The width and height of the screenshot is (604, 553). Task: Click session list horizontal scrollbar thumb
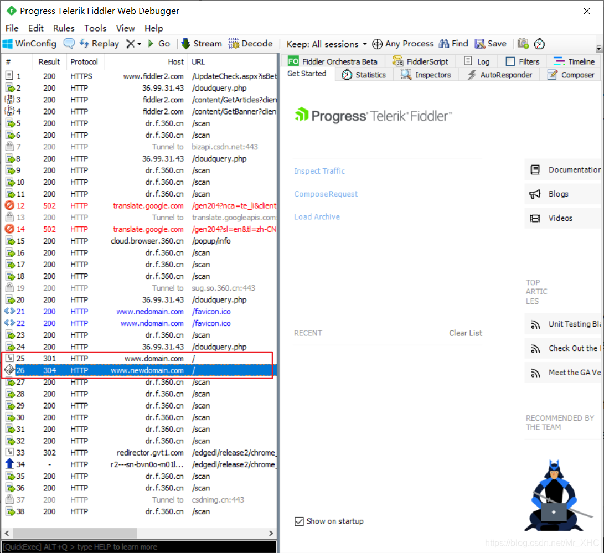[x=75, y=534]
